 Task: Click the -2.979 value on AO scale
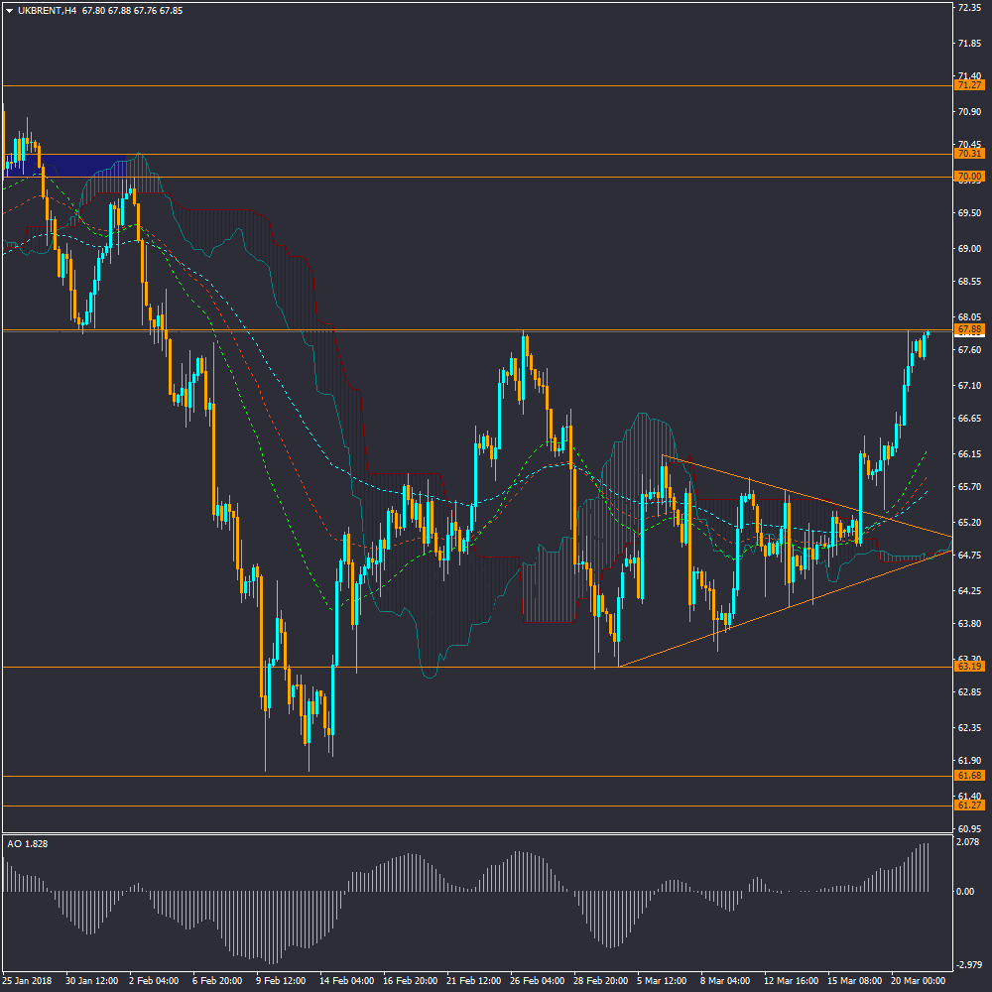point(967,965)
